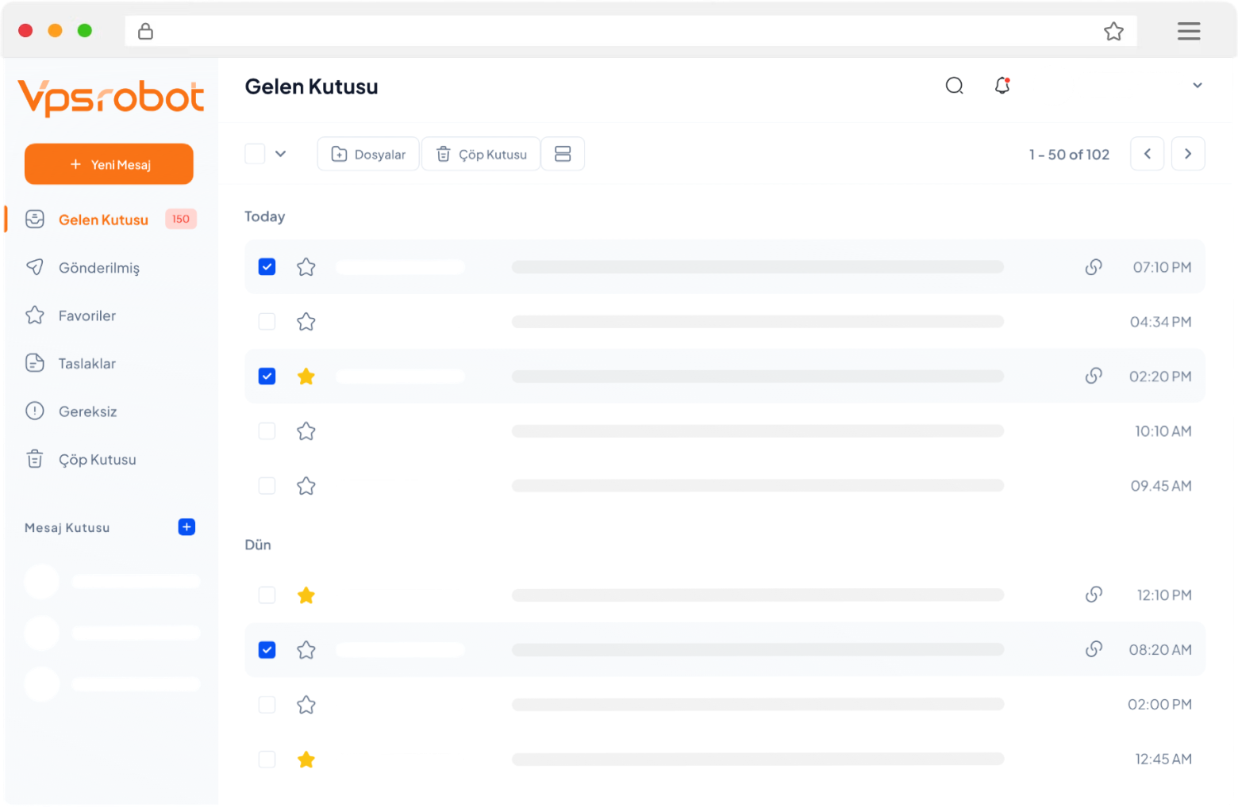Image resolution: width=1238 pixels, height=807 pixels.
Task: Click the Dosyalar button
Action: click(368, 154)
